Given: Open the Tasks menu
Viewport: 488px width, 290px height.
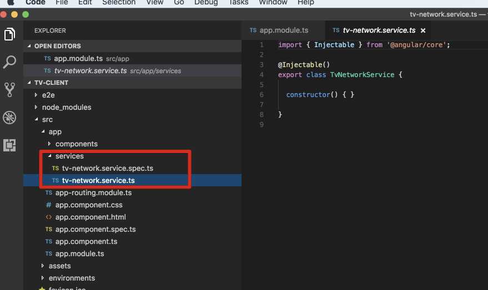Looking at the screenshot, I should [238, 2].
